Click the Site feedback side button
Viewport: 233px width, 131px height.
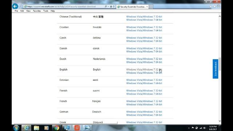point(216,69)
